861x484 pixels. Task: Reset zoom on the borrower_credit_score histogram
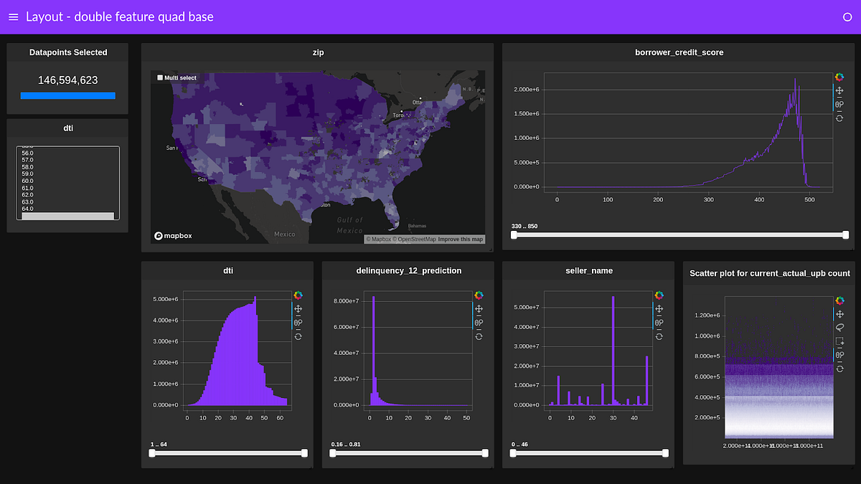pos(839,117)
